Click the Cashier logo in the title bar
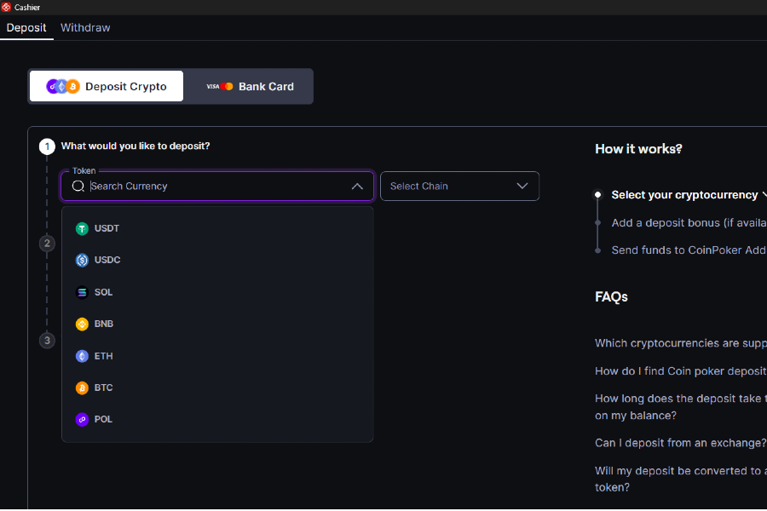The height and width of the screenshot is (511, 767). click(8, 7)
